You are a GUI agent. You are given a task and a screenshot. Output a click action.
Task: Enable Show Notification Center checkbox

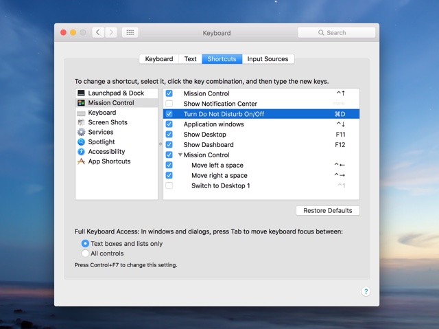click(x=169, y=104)
